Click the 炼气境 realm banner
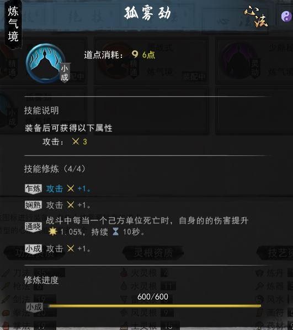The image size is (293, 330). pos(13,24)
